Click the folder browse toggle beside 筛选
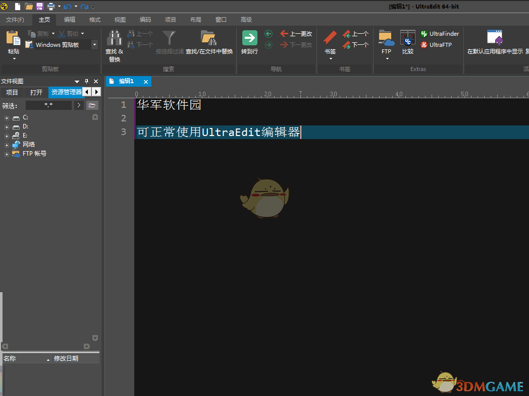This screenshot has width=529, height=396. point(92,105)
